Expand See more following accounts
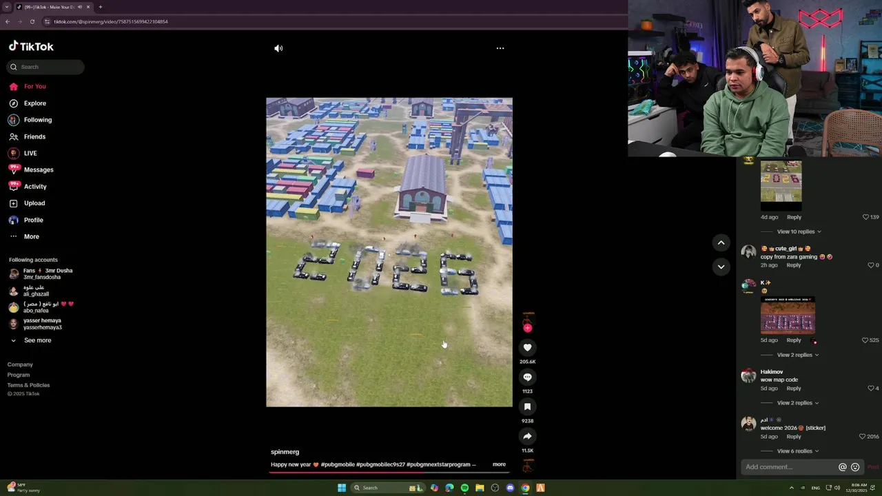Screen dimensions: 882x496 coord(31,340)
